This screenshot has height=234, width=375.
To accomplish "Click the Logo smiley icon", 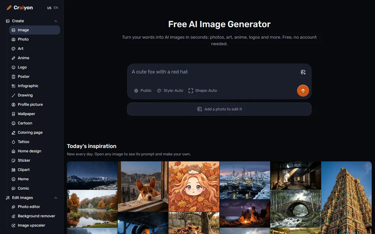I will pos(13,67).
